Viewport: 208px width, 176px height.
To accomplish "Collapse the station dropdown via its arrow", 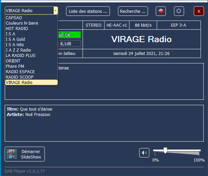I will (56, 10).
